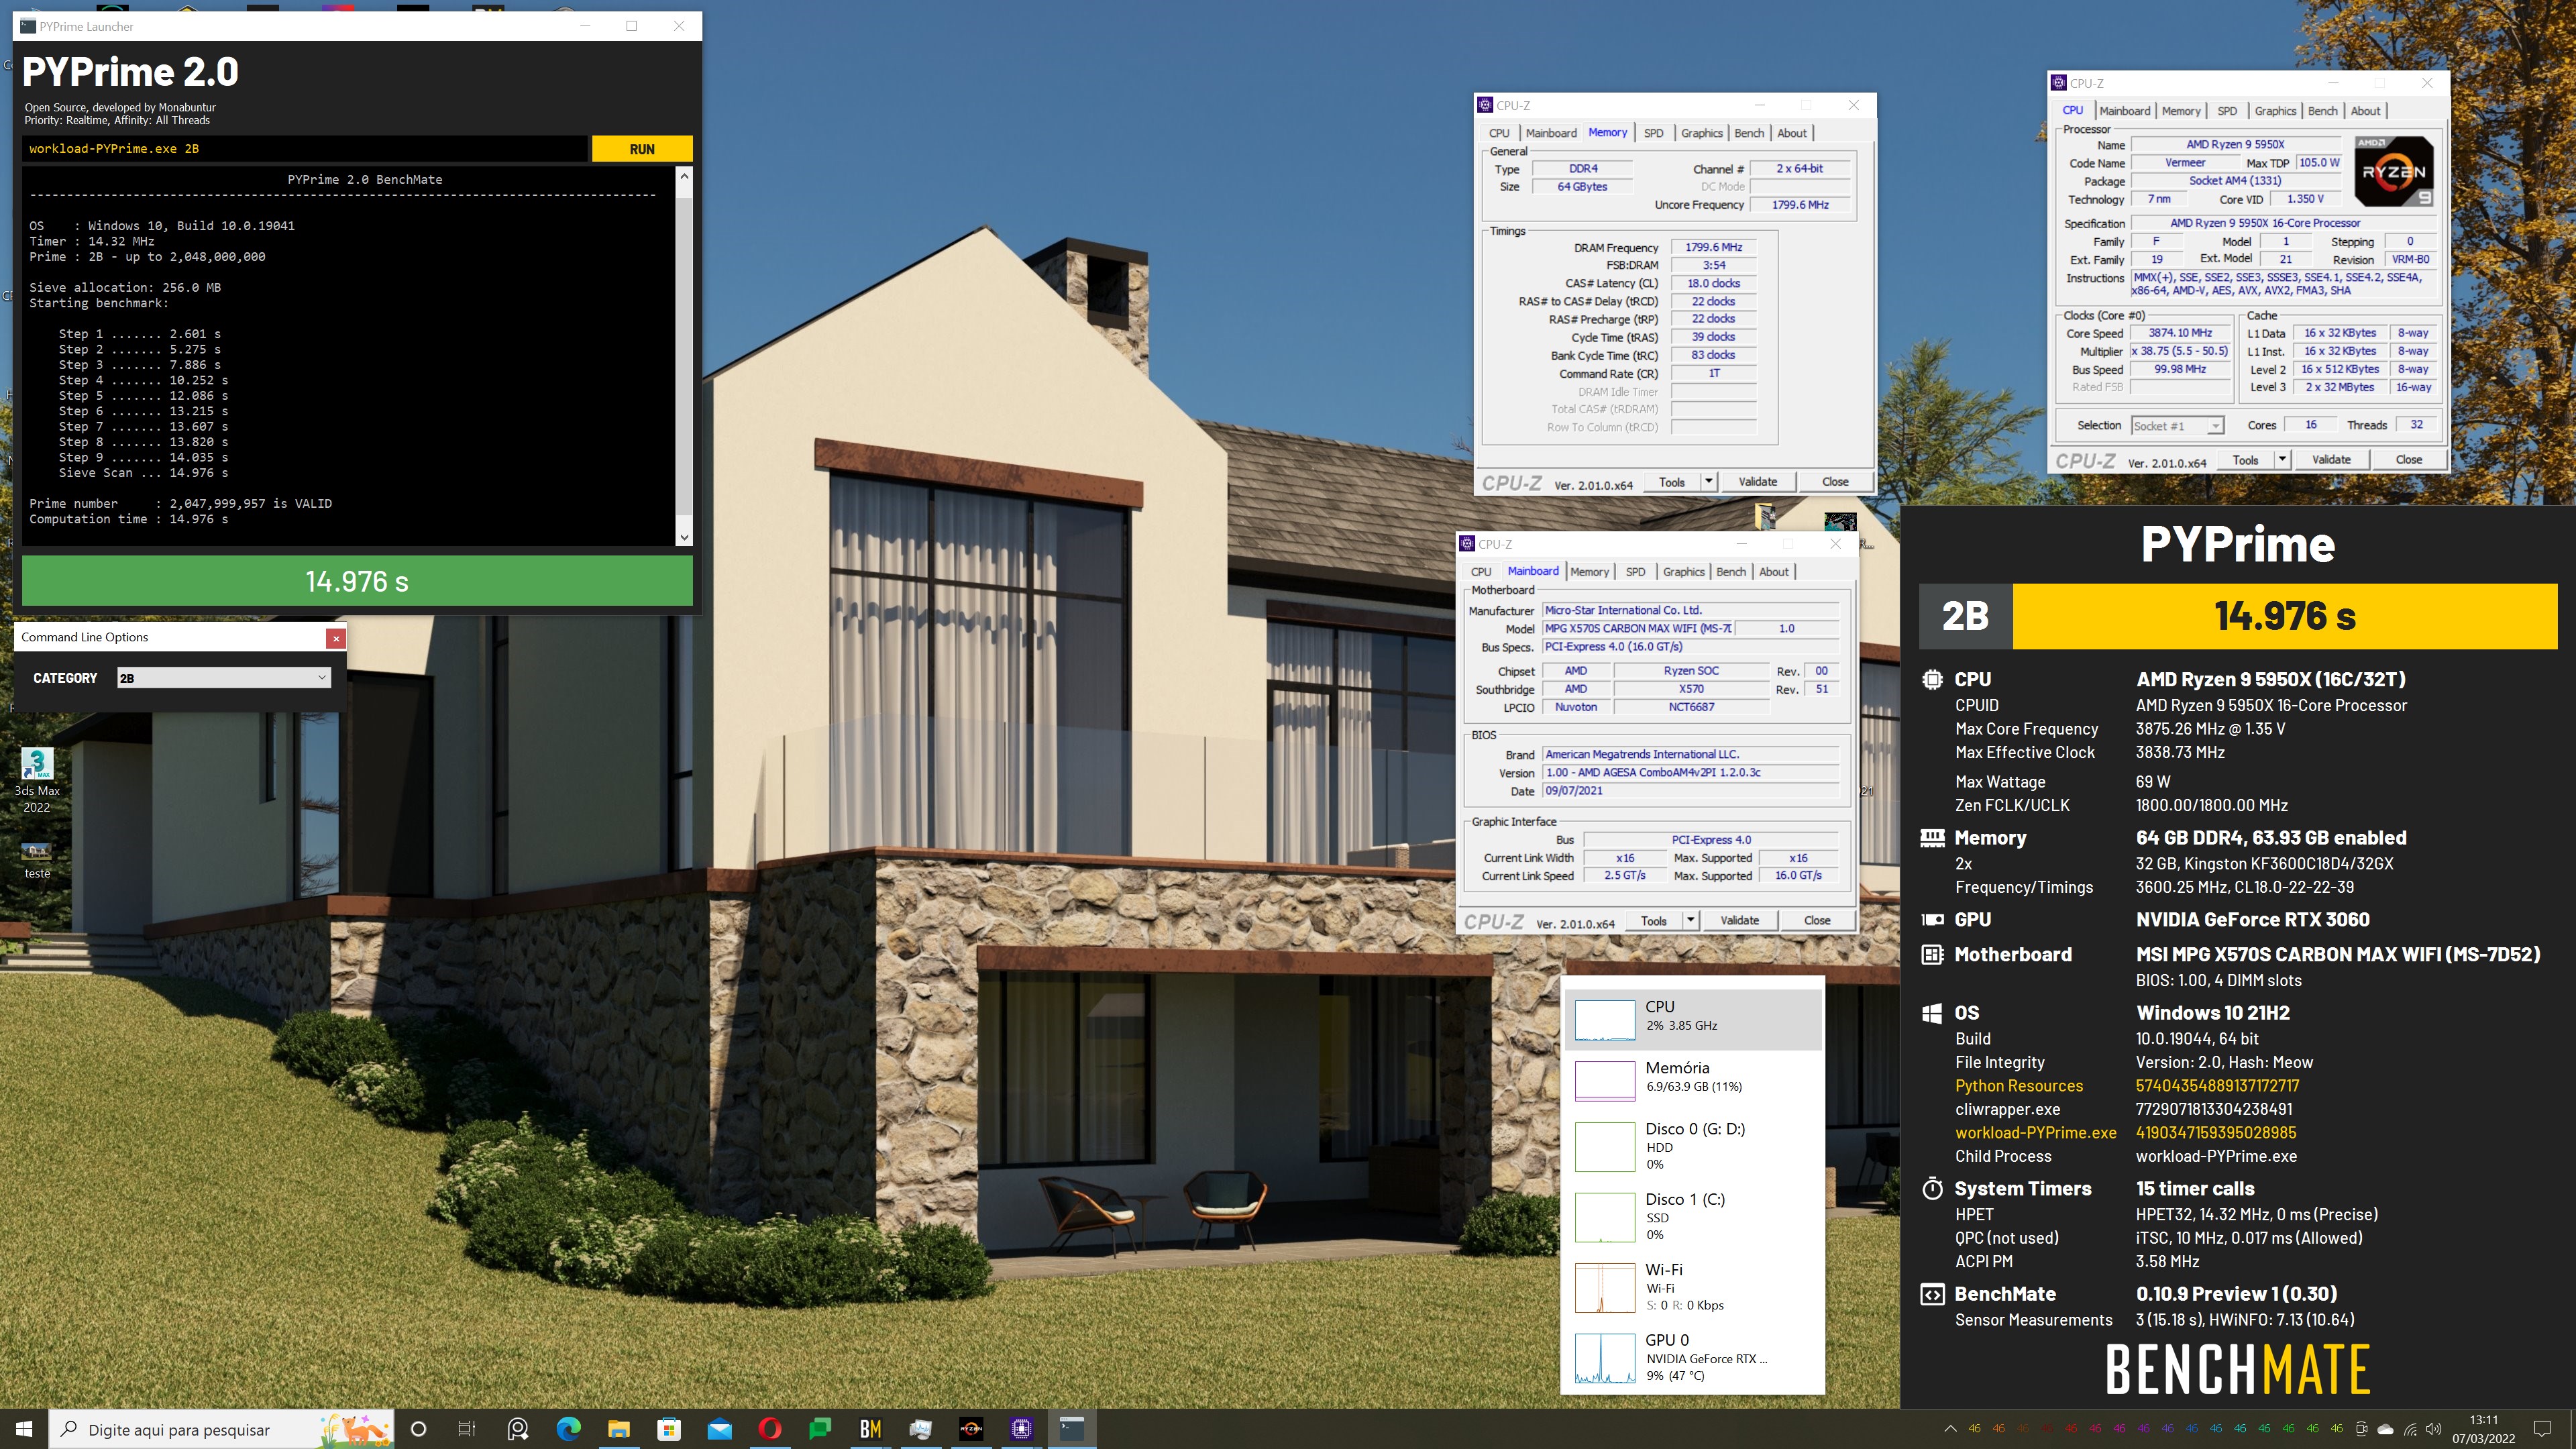Click the PYPrime output scrollbar up arrow
The image size is (2576, 1449).
click(684, 177)
